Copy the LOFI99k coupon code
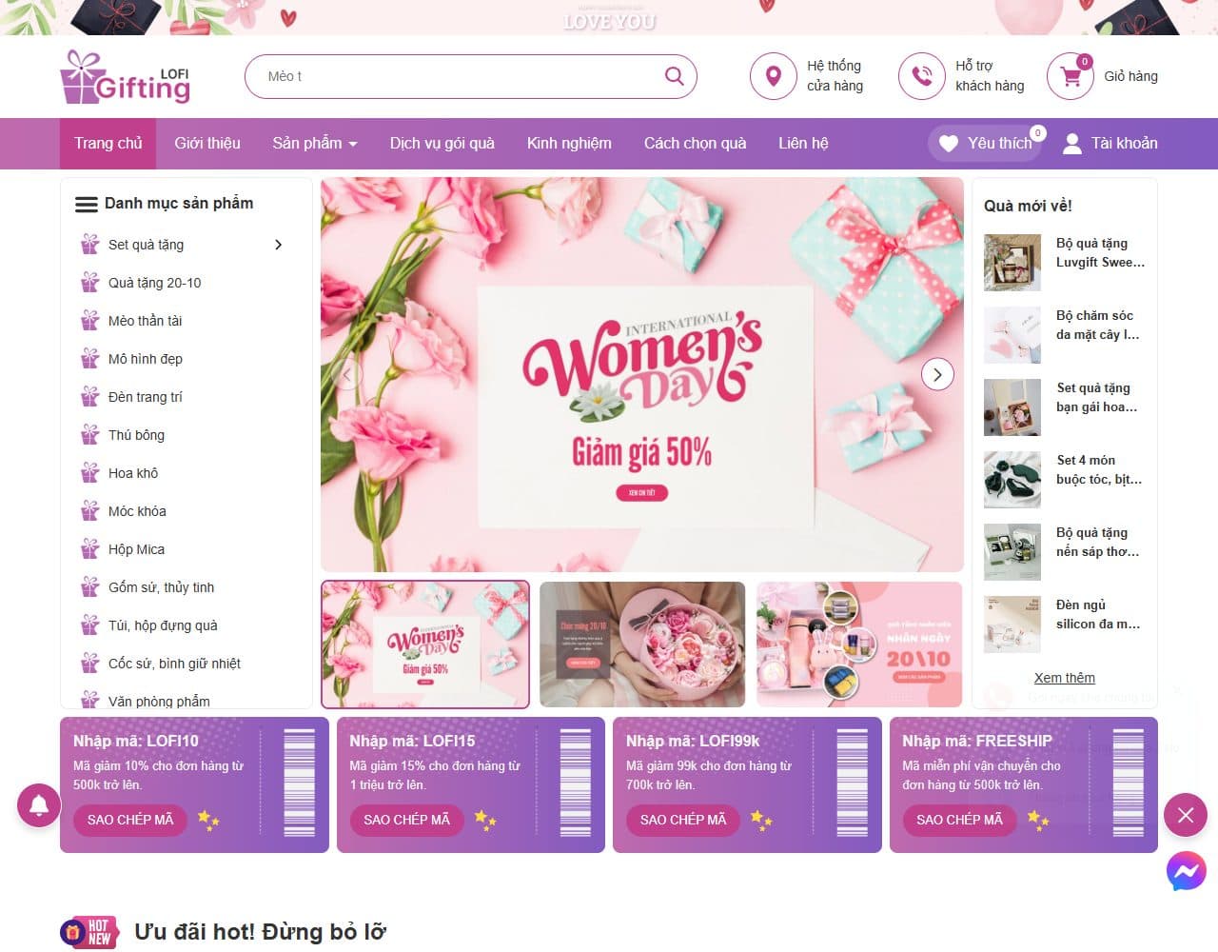1218x952 pixels. [x=683, y=820]
